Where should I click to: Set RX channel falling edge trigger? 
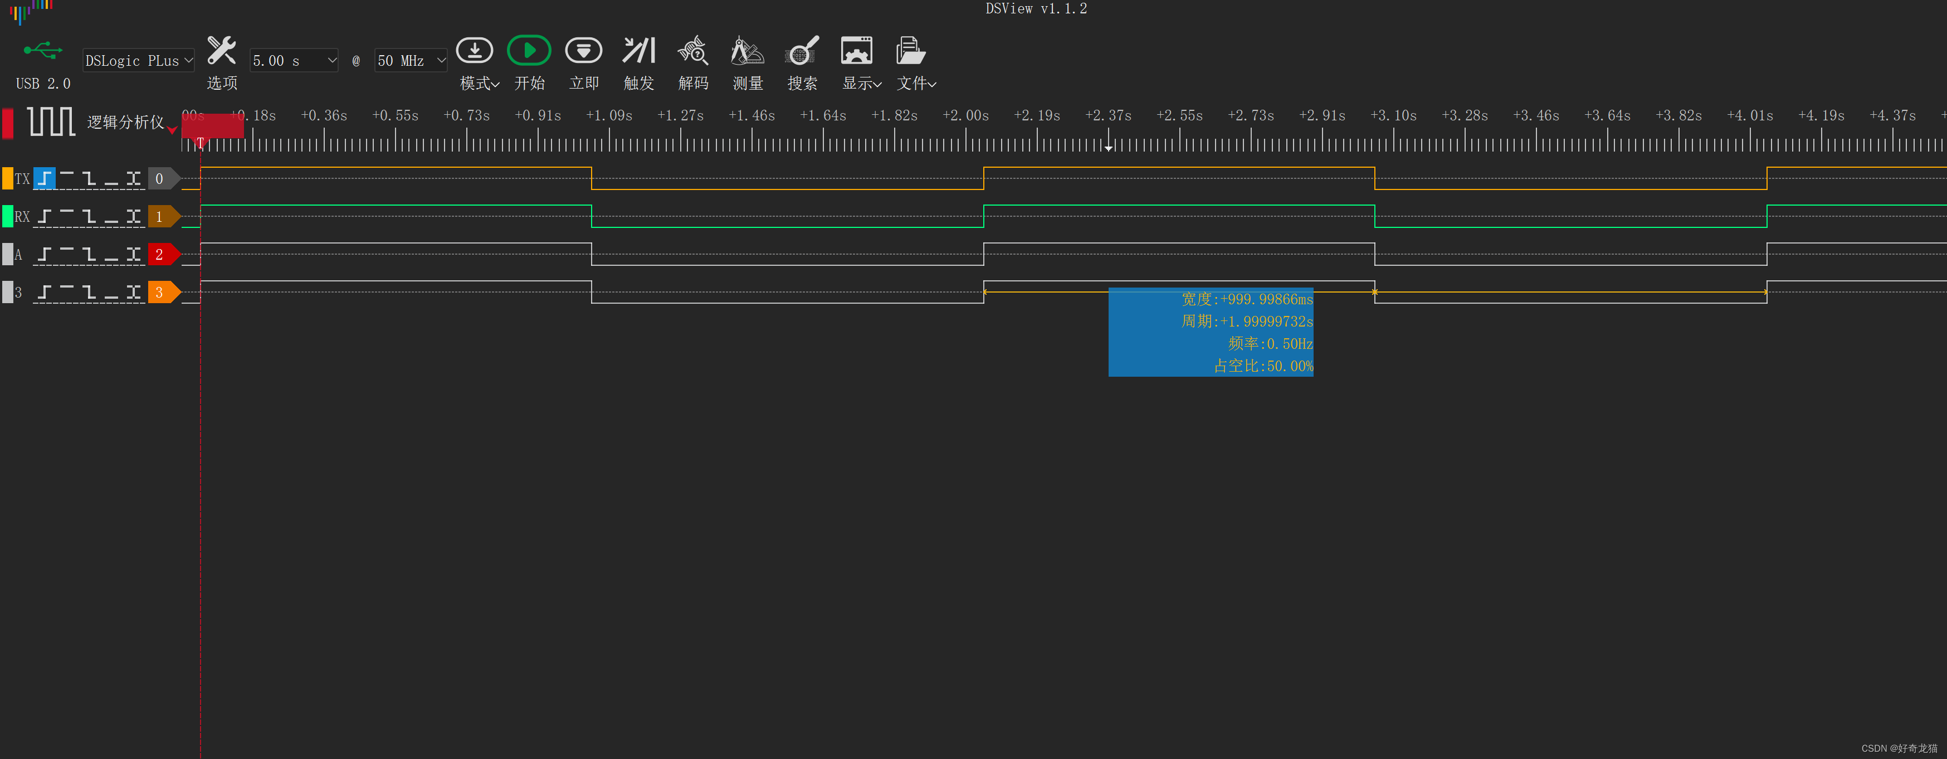89,216
